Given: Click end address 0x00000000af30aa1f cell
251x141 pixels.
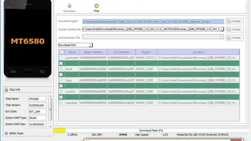Looking at the screenshot, I should pyautogui.click(x=121, y=91).
